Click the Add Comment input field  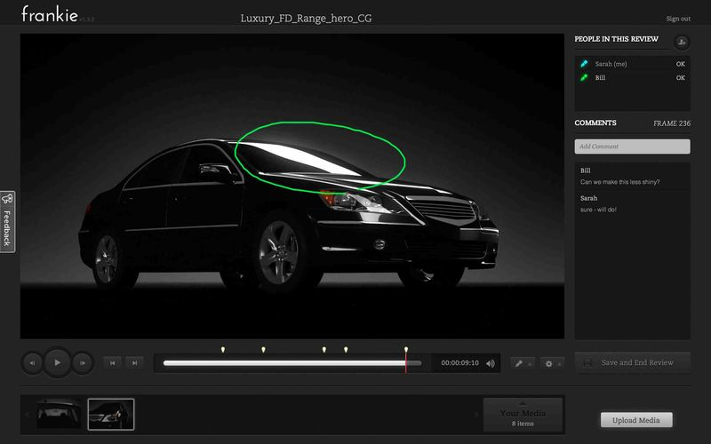tap(632, 147)
